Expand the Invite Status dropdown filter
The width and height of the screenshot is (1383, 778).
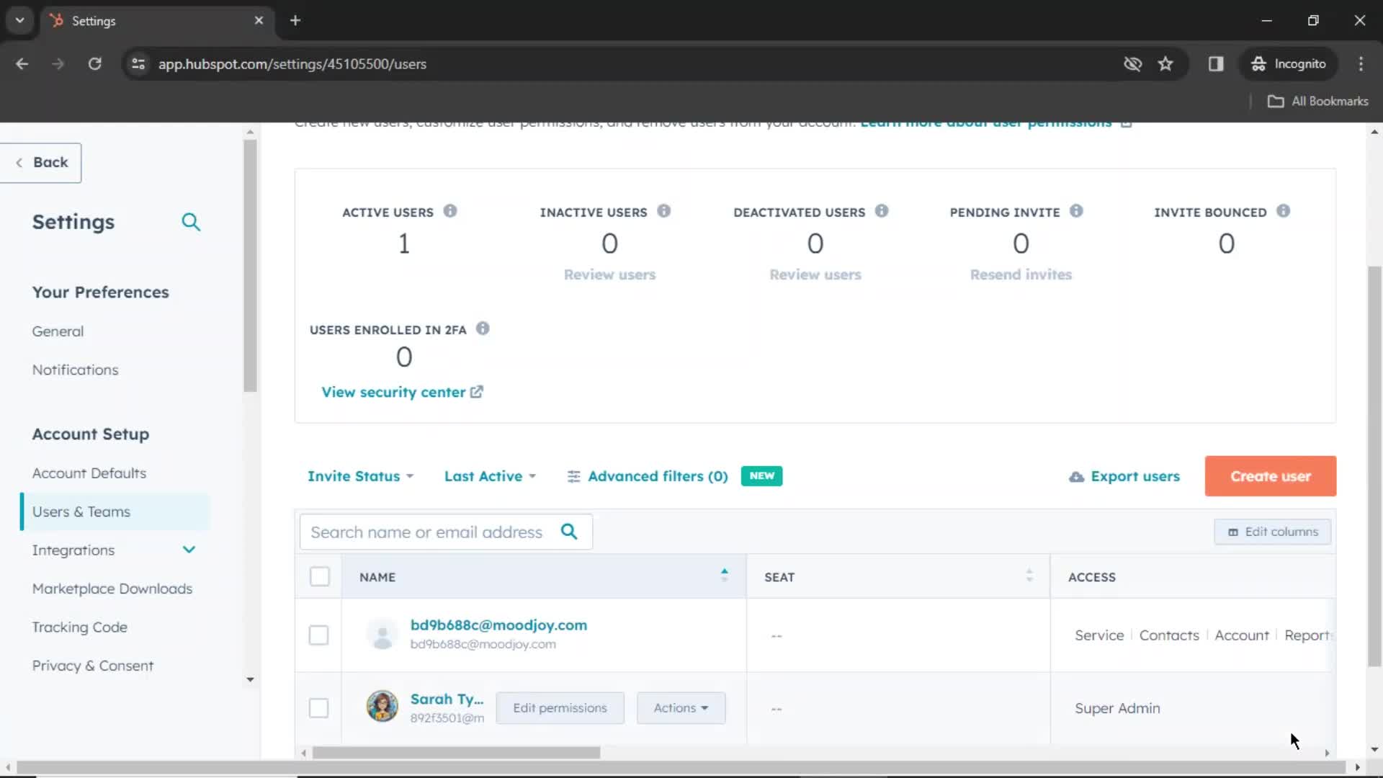pos(359,476)
